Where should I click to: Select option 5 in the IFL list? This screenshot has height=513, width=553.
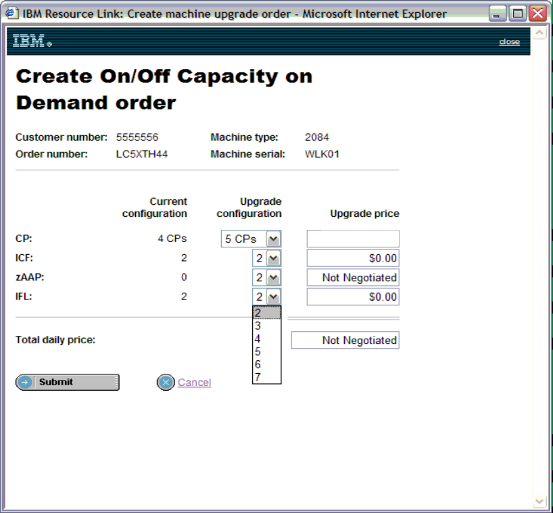[x=266, y=351]
